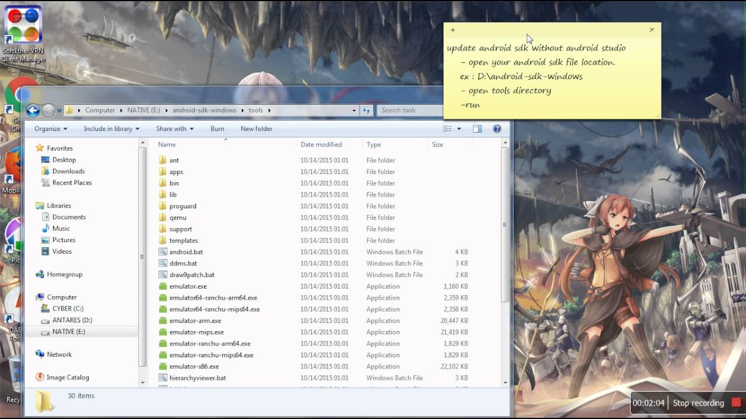Screen dimensions: 746x419
Task: Click the file list vertical scrollbar
Action: [x=505, y=225]
